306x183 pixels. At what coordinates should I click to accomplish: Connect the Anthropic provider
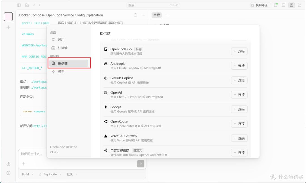(239, 66)
